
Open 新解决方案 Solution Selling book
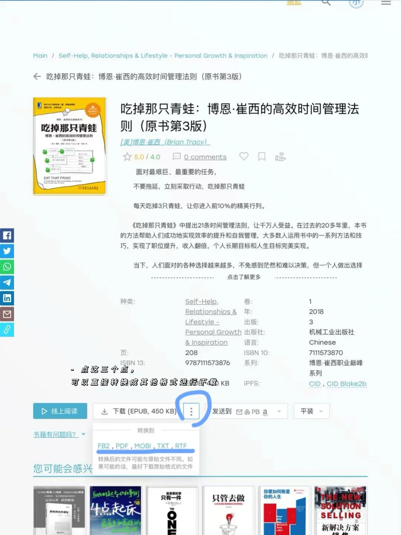point(341,510)
